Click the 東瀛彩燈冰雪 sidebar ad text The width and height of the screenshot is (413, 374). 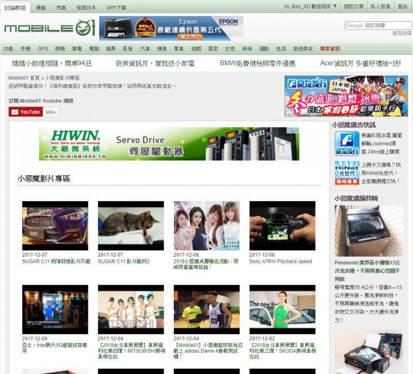[x=381, y=144]
